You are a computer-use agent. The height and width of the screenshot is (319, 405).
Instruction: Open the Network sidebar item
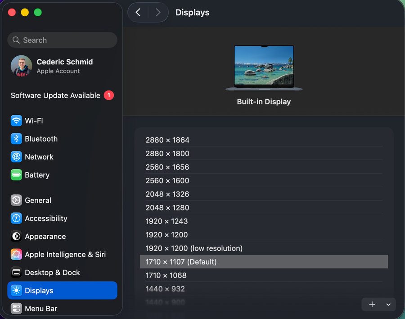62,157
